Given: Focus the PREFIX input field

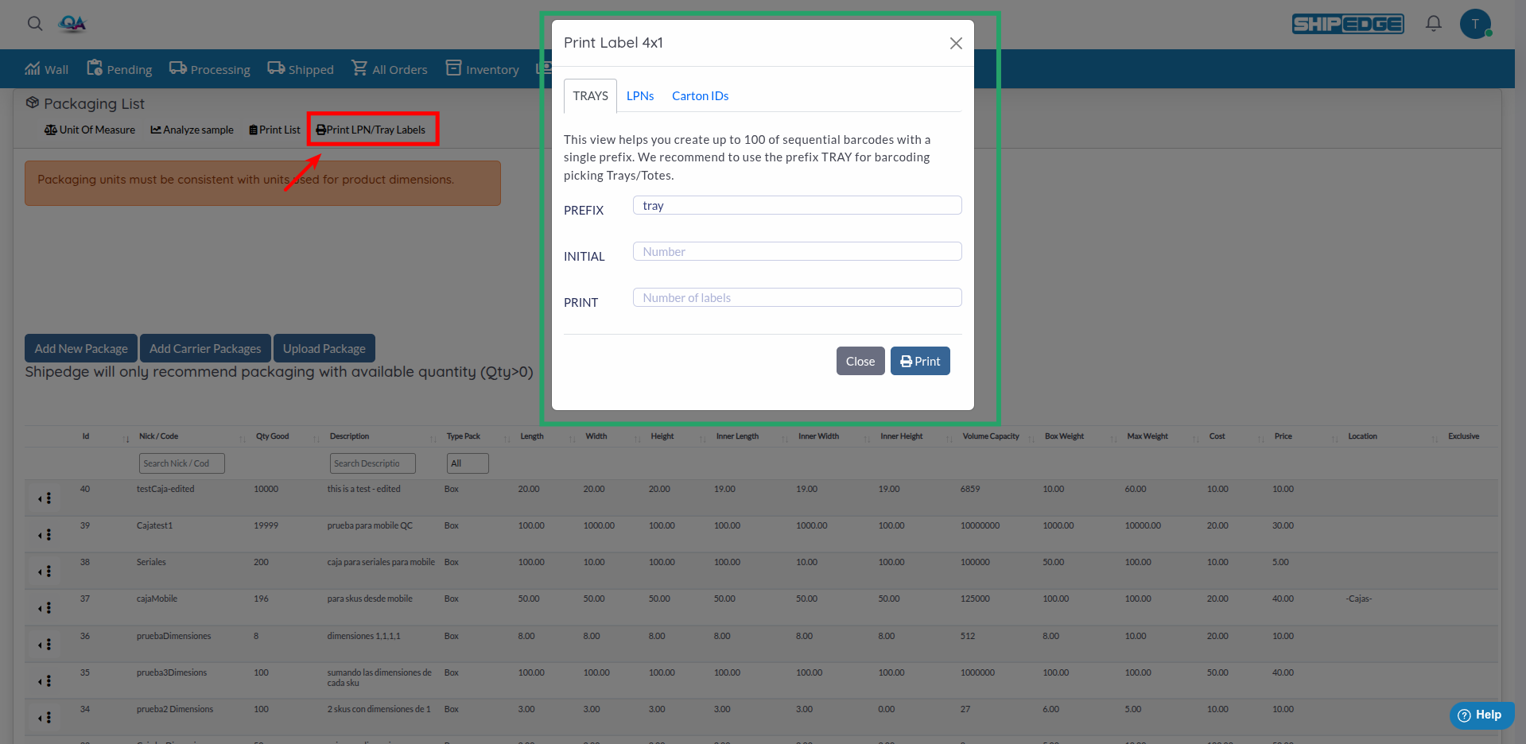Looking at the screenshot, I should tap(797, 206).
